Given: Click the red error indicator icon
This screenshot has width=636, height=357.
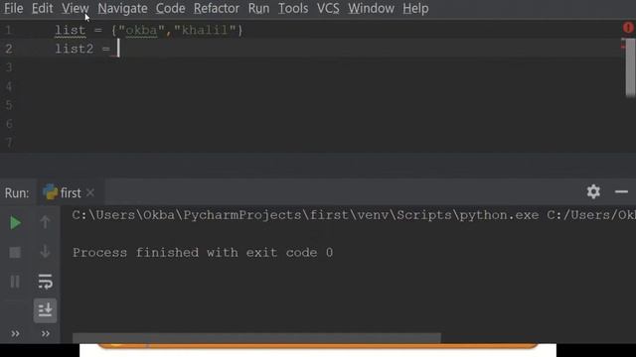Looking at the screenshot, I should click(628, 28).
